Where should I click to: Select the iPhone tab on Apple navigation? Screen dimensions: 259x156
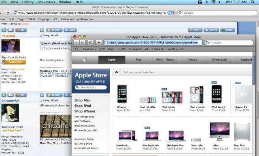(x=193, y=60)
